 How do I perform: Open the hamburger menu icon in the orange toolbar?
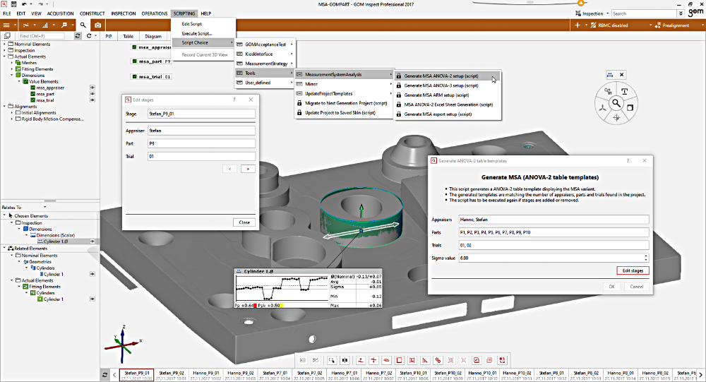tap(7, 25)
